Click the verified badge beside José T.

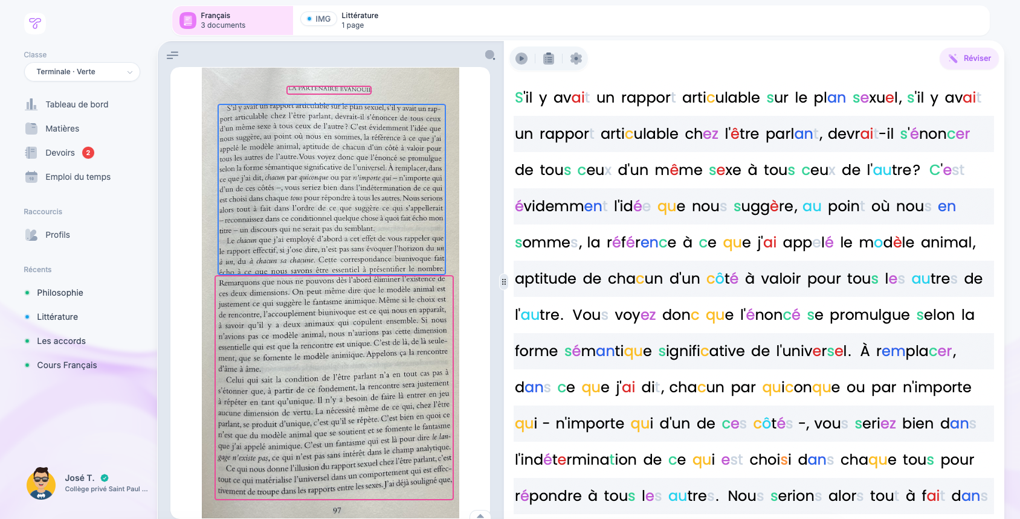(105, 478)
